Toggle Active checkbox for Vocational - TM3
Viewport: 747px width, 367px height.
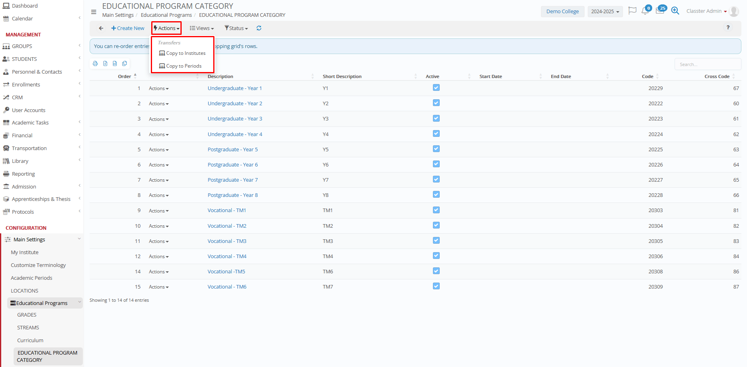436,241
